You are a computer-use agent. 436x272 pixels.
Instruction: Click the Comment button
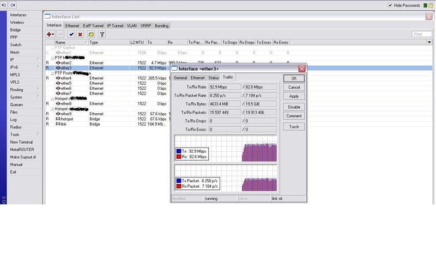click(294, 116)
